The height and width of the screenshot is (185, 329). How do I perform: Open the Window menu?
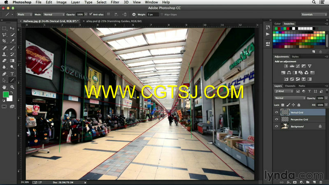click(151, 2)
